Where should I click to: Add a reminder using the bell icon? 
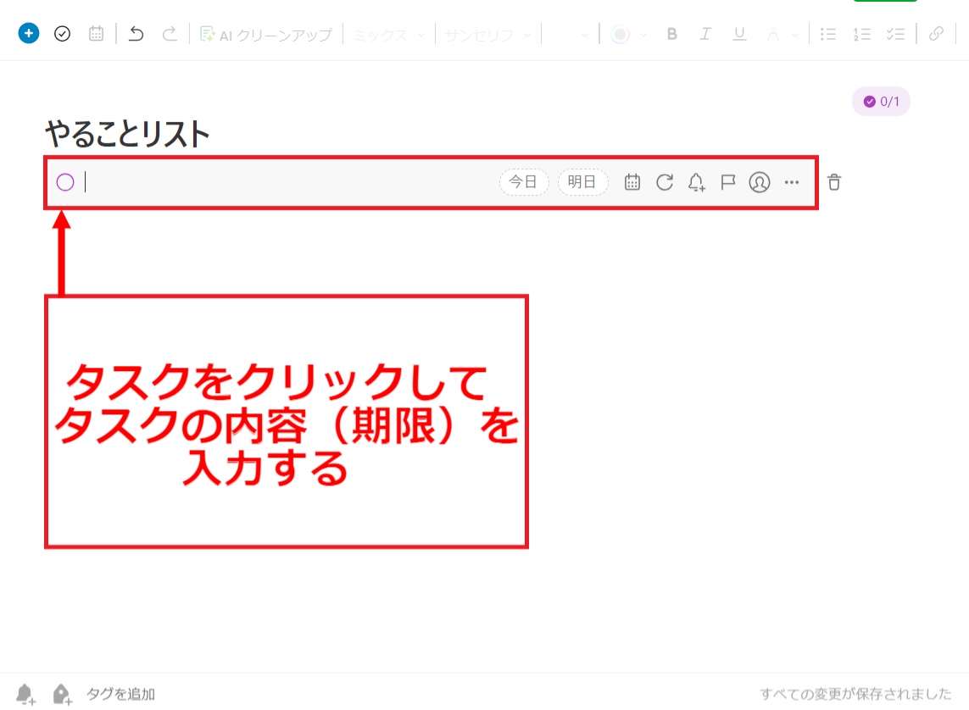coord(696,182)
